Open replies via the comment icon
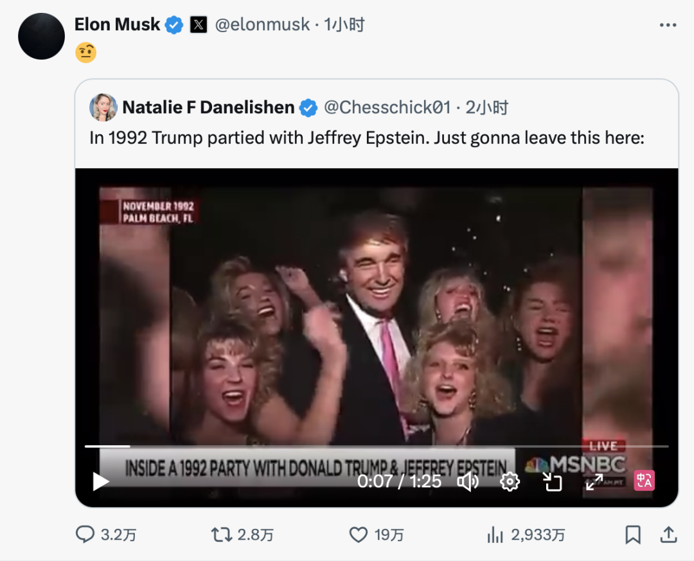Screen dimensions: 694x561 click(x=85, y=534)
